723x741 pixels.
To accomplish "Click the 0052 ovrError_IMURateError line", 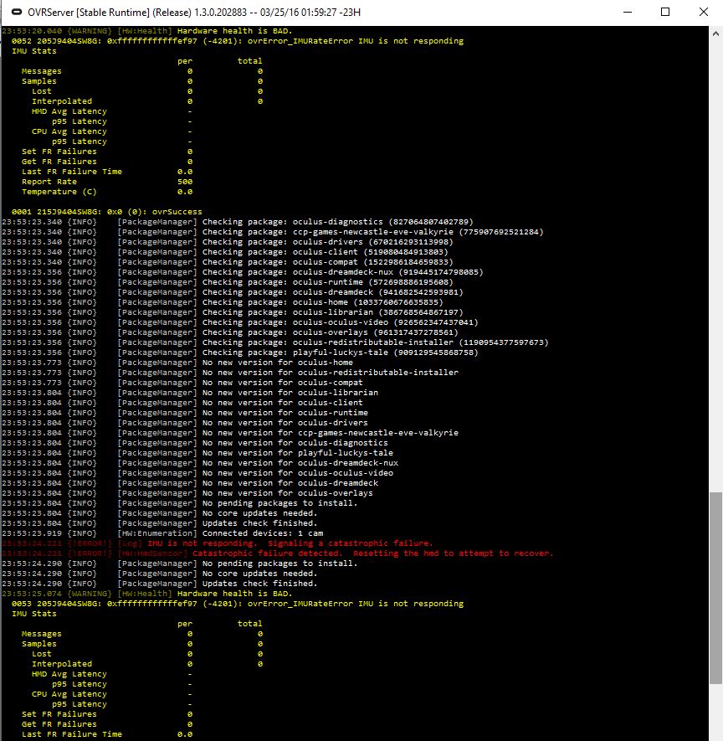I will (238, 41).
